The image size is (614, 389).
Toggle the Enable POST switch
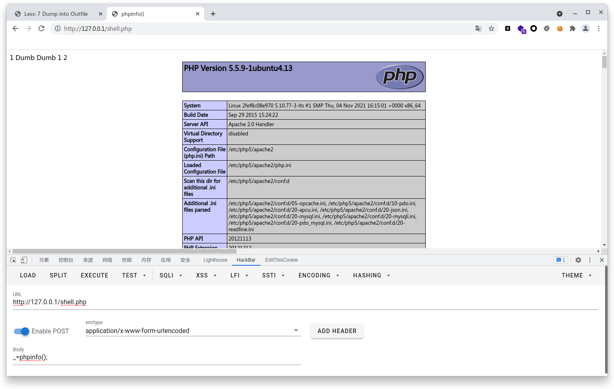[x=22, y=331]
